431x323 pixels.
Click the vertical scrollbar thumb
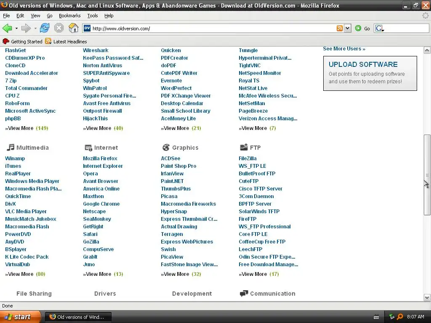coord(427,175)
